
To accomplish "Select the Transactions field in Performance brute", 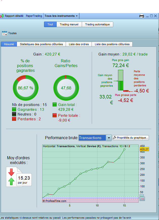I will point(92,138).
